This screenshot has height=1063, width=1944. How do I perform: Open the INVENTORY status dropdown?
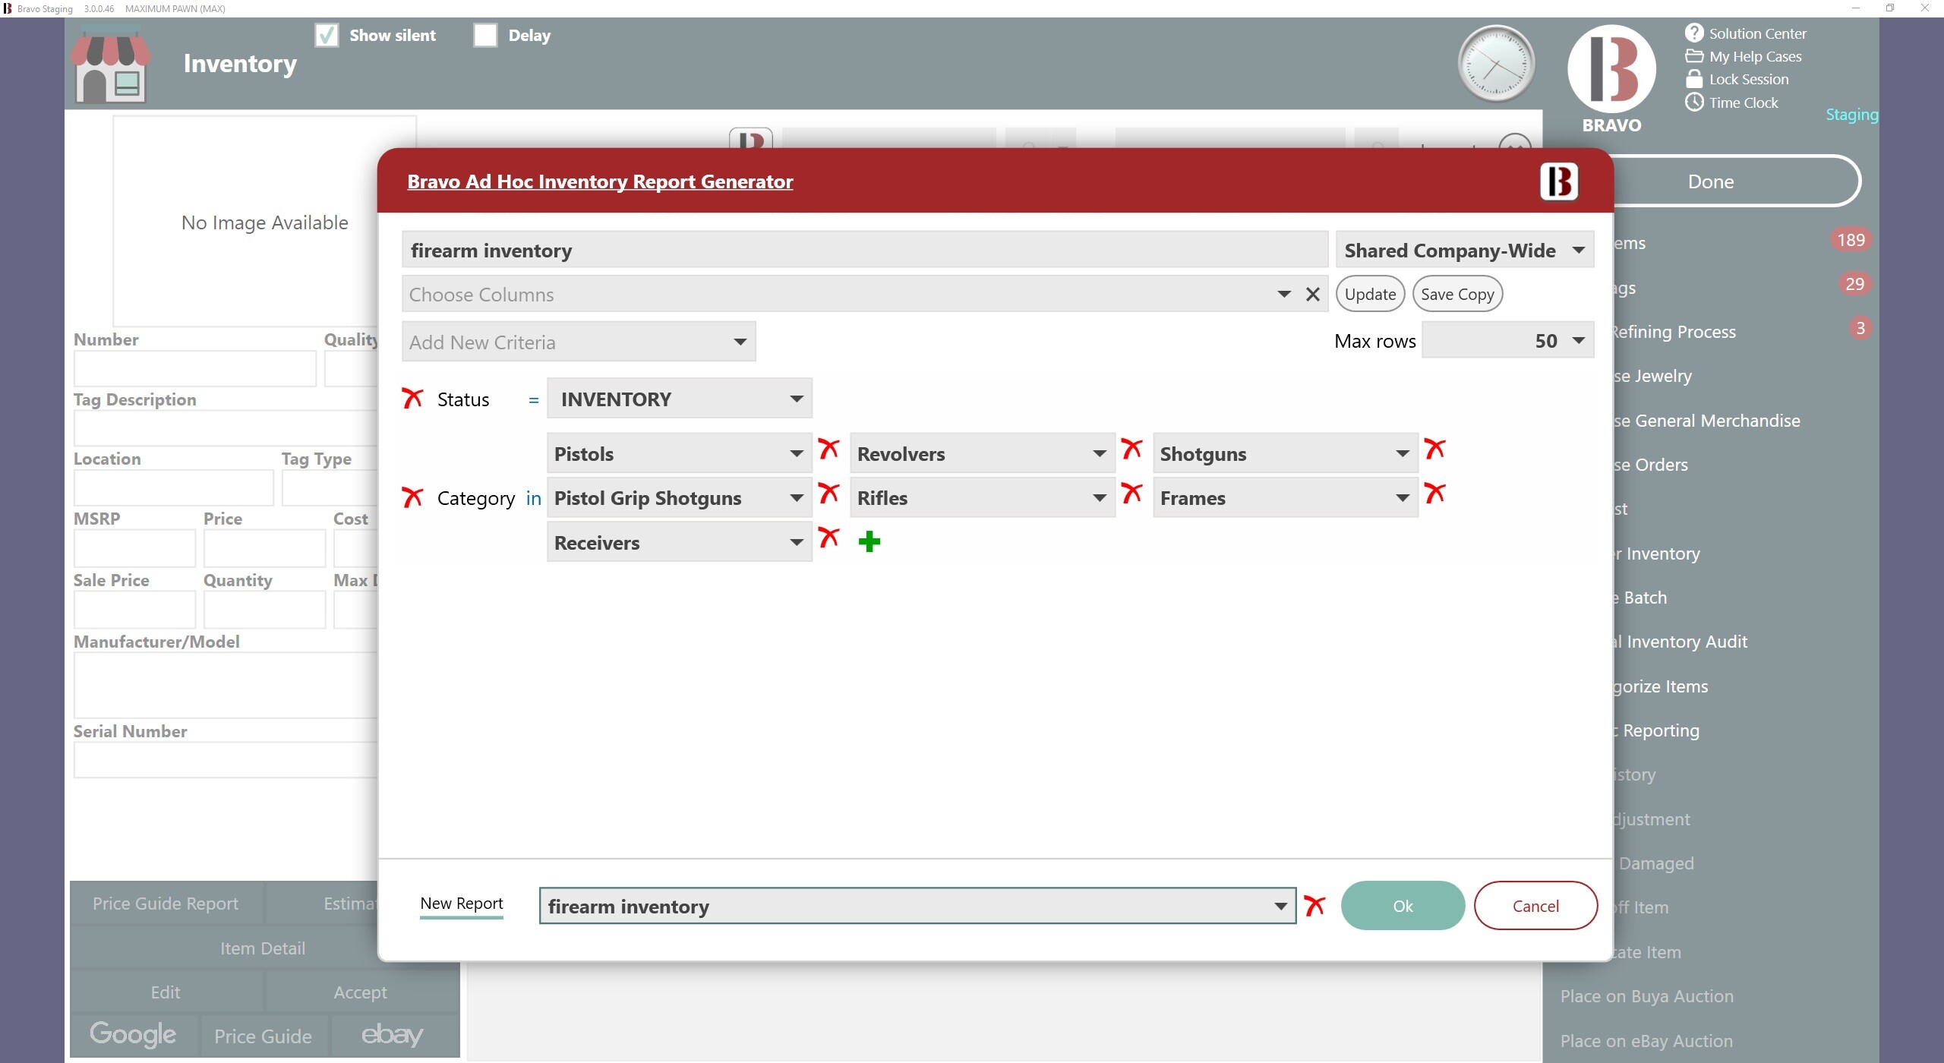click(x=679, y=399)
